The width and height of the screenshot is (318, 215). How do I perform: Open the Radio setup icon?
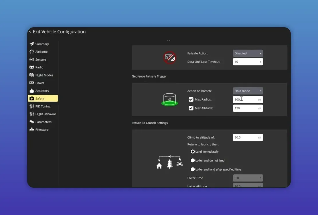point(32,67)
